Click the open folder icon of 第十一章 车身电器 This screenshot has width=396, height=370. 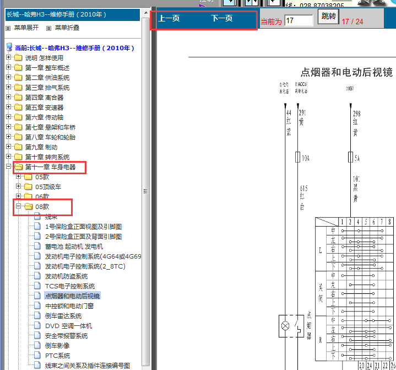click(19, 167)
